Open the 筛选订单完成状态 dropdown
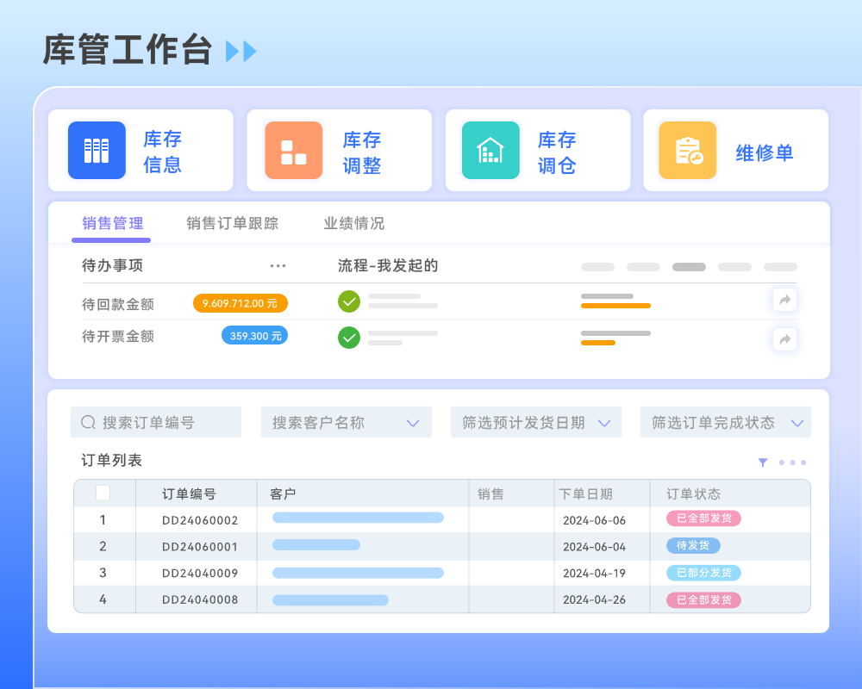The height and width of the screenshot is (689, 862). (x=725, y=422)
